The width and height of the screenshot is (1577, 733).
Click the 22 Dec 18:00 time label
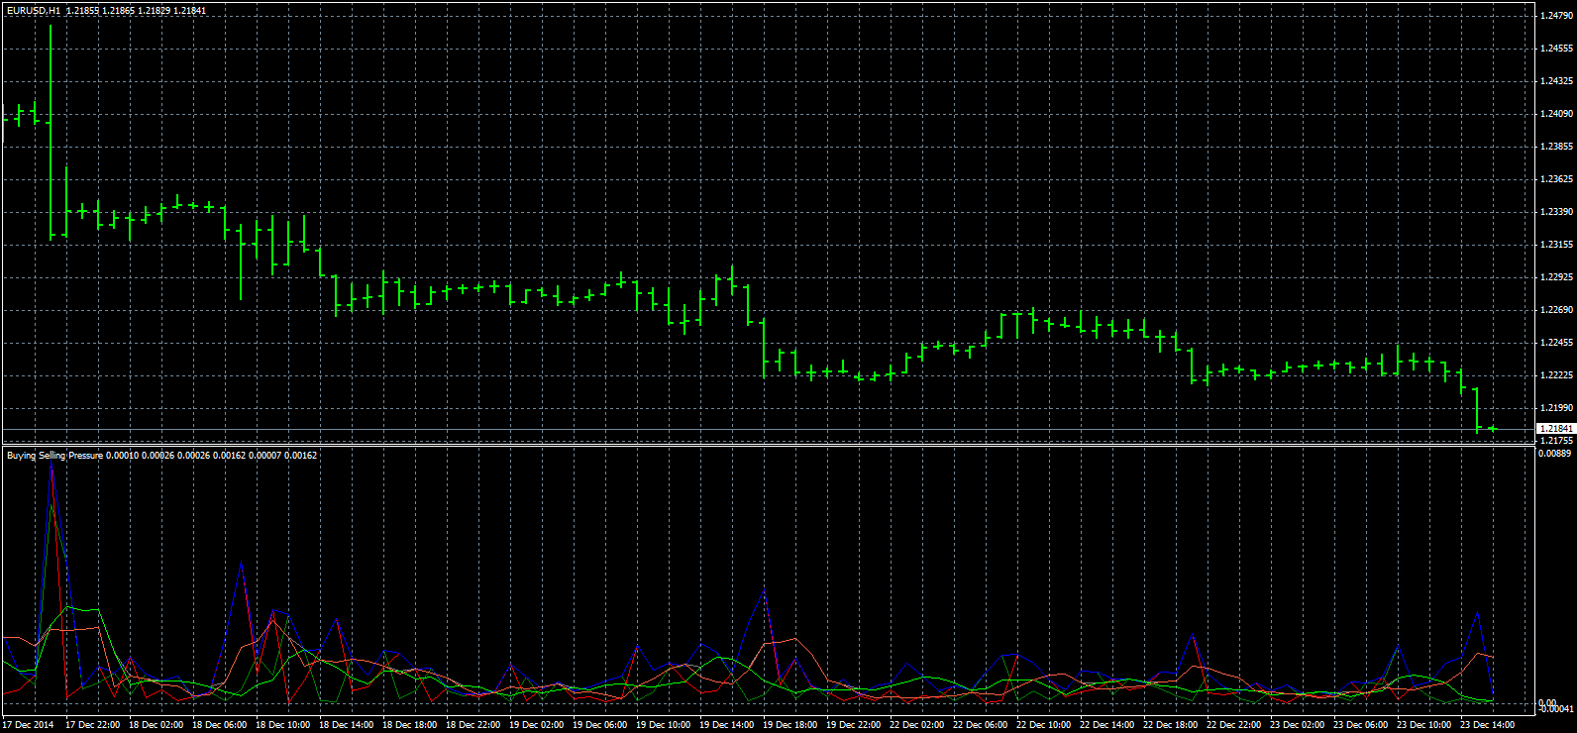coord(1171,725)
